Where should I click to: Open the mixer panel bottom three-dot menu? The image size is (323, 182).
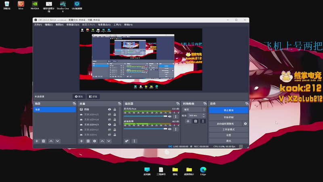point(134,141)
